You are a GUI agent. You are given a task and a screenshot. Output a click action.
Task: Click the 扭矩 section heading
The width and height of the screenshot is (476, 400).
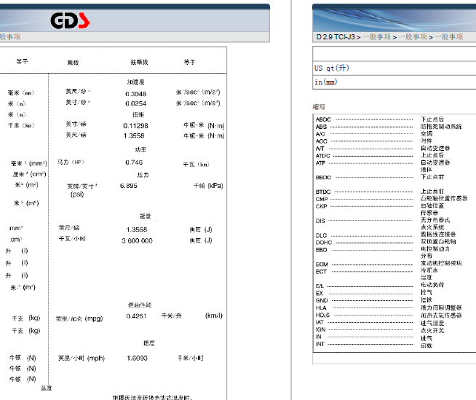pos(138,114)
